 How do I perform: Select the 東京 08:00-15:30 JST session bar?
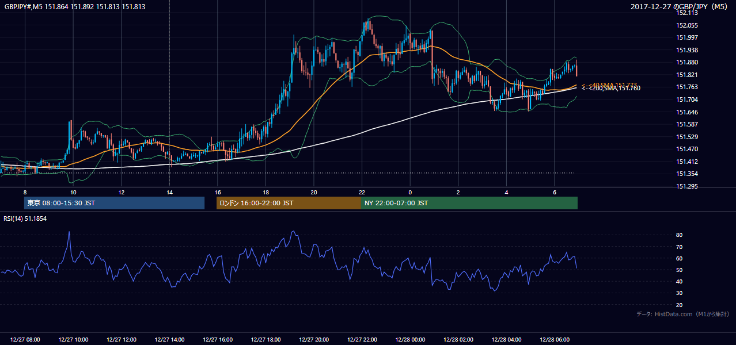pyautogui.click(x=114, y=203)
